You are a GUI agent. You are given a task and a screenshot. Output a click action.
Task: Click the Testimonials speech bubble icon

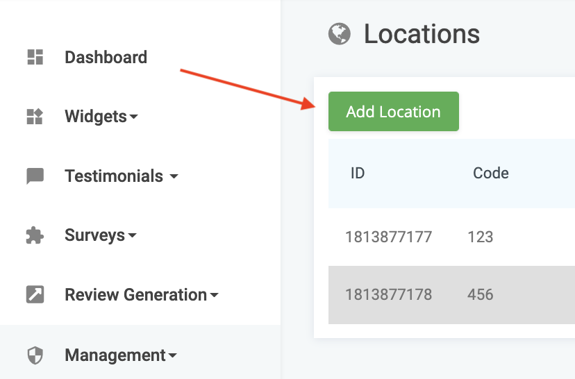click(35, 176)
